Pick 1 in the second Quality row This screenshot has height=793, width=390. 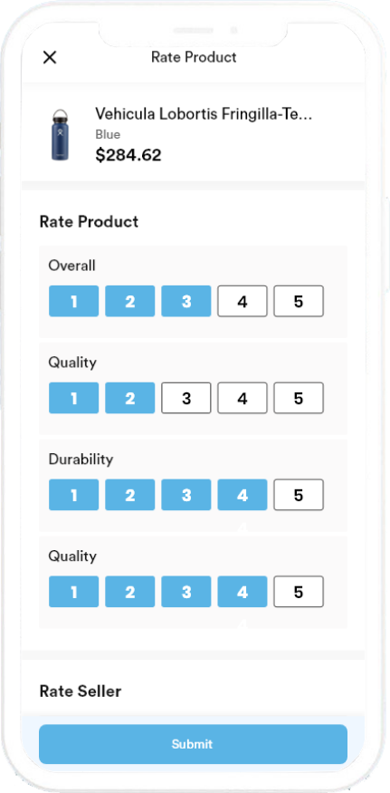click(74, 592)
